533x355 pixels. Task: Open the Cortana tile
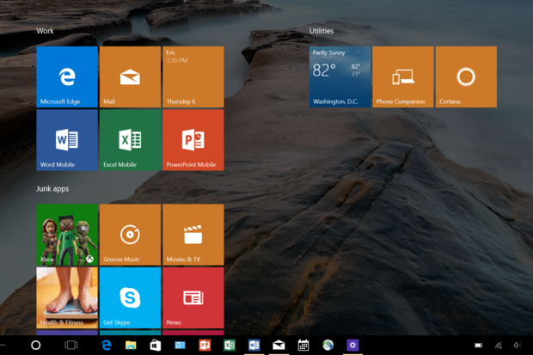point(466,77)
